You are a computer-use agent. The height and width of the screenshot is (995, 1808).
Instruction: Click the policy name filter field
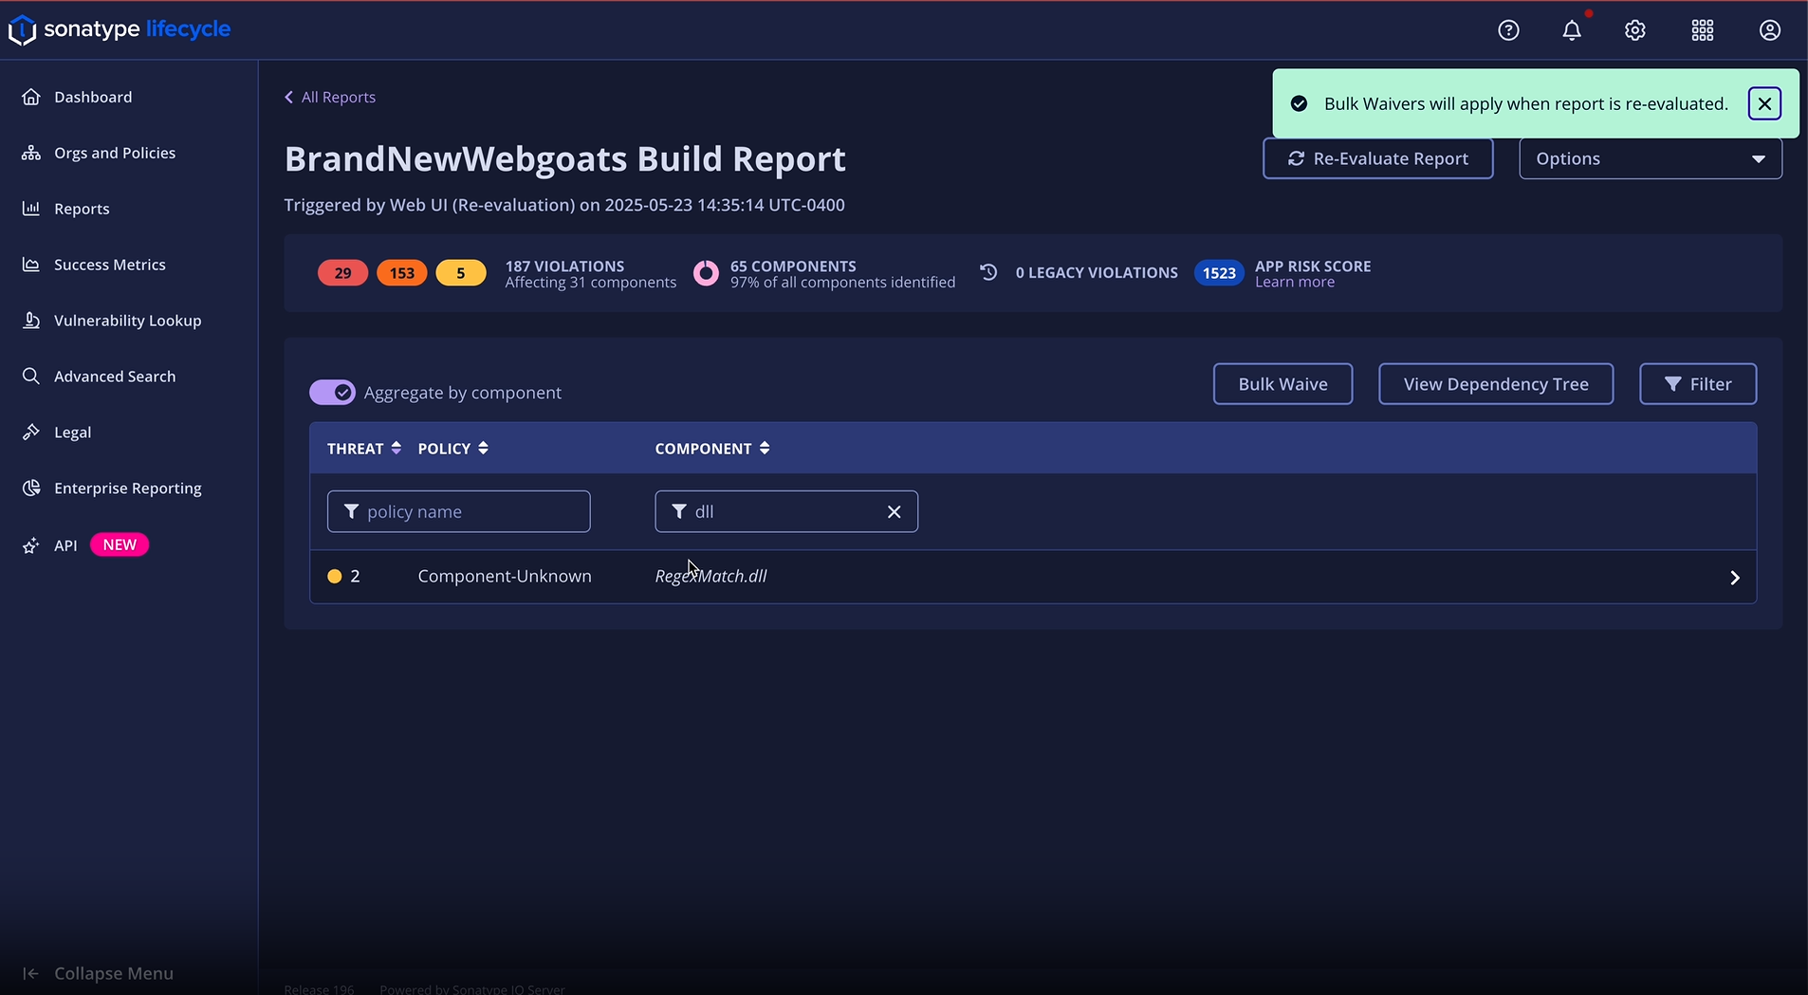pos(459,512)
